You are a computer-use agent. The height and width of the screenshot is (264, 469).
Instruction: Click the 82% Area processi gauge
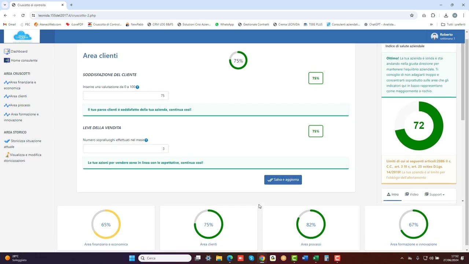coord(311,224)
